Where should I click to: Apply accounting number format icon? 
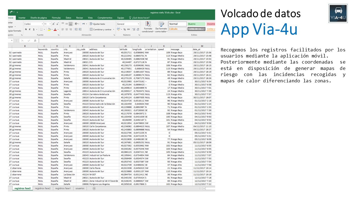coord(119,29)
